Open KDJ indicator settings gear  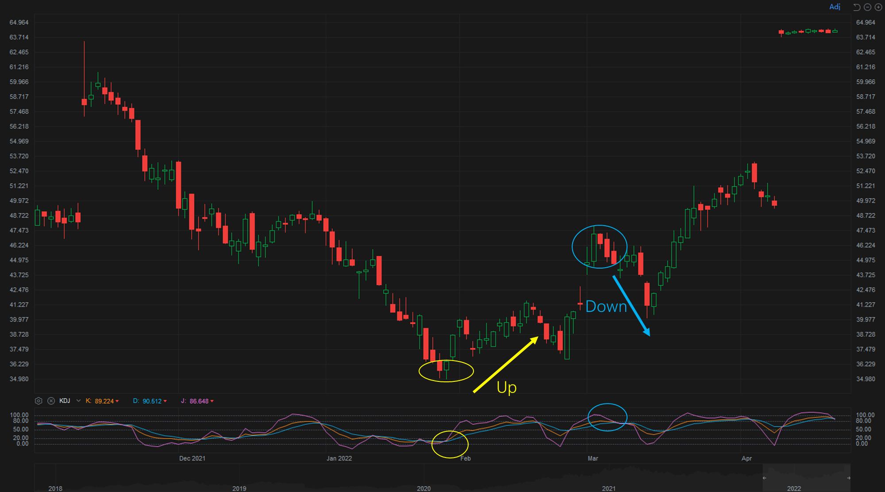tap(38, 401)
